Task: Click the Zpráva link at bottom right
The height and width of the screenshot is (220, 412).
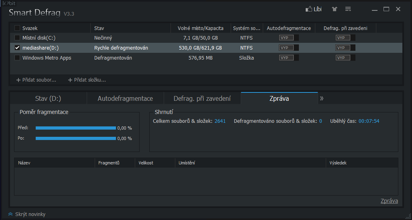Action: coord(389,201)
